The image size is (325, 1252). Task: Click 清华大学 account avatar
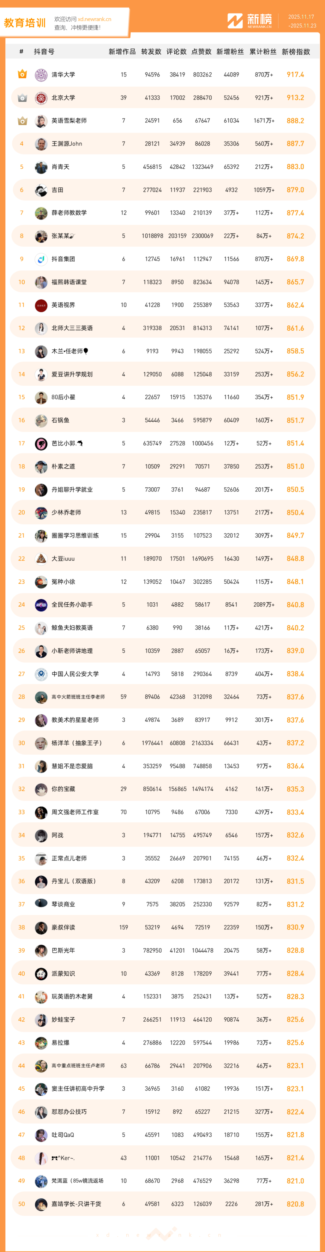[x=41, y=75]
